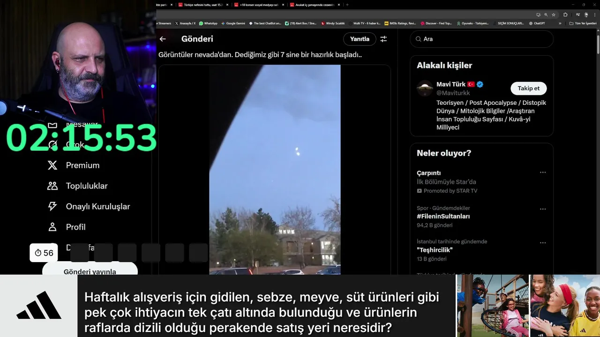This screenshot has width=600, height=337.
Task: Bookmark this page with the star icon
Action: click(554, 15)
